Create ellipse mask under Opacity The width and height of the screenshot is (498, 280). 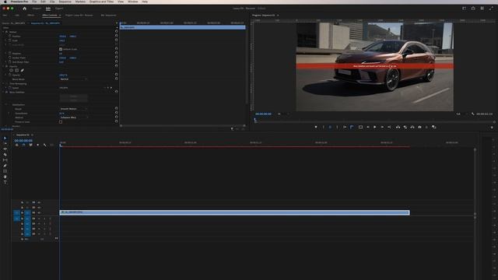[12, 71]
